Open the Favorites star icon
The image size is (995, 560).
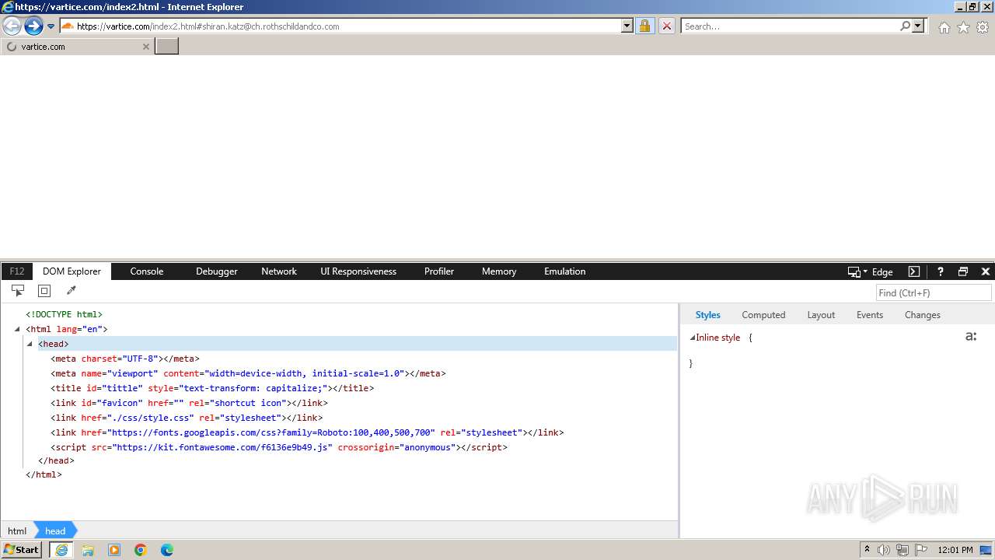963,27
